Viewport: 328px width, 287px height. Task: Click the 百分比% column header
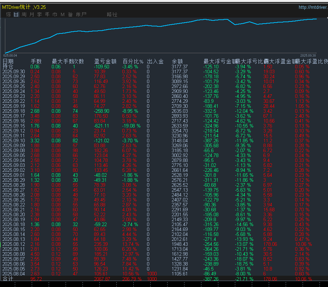point(133,61)
